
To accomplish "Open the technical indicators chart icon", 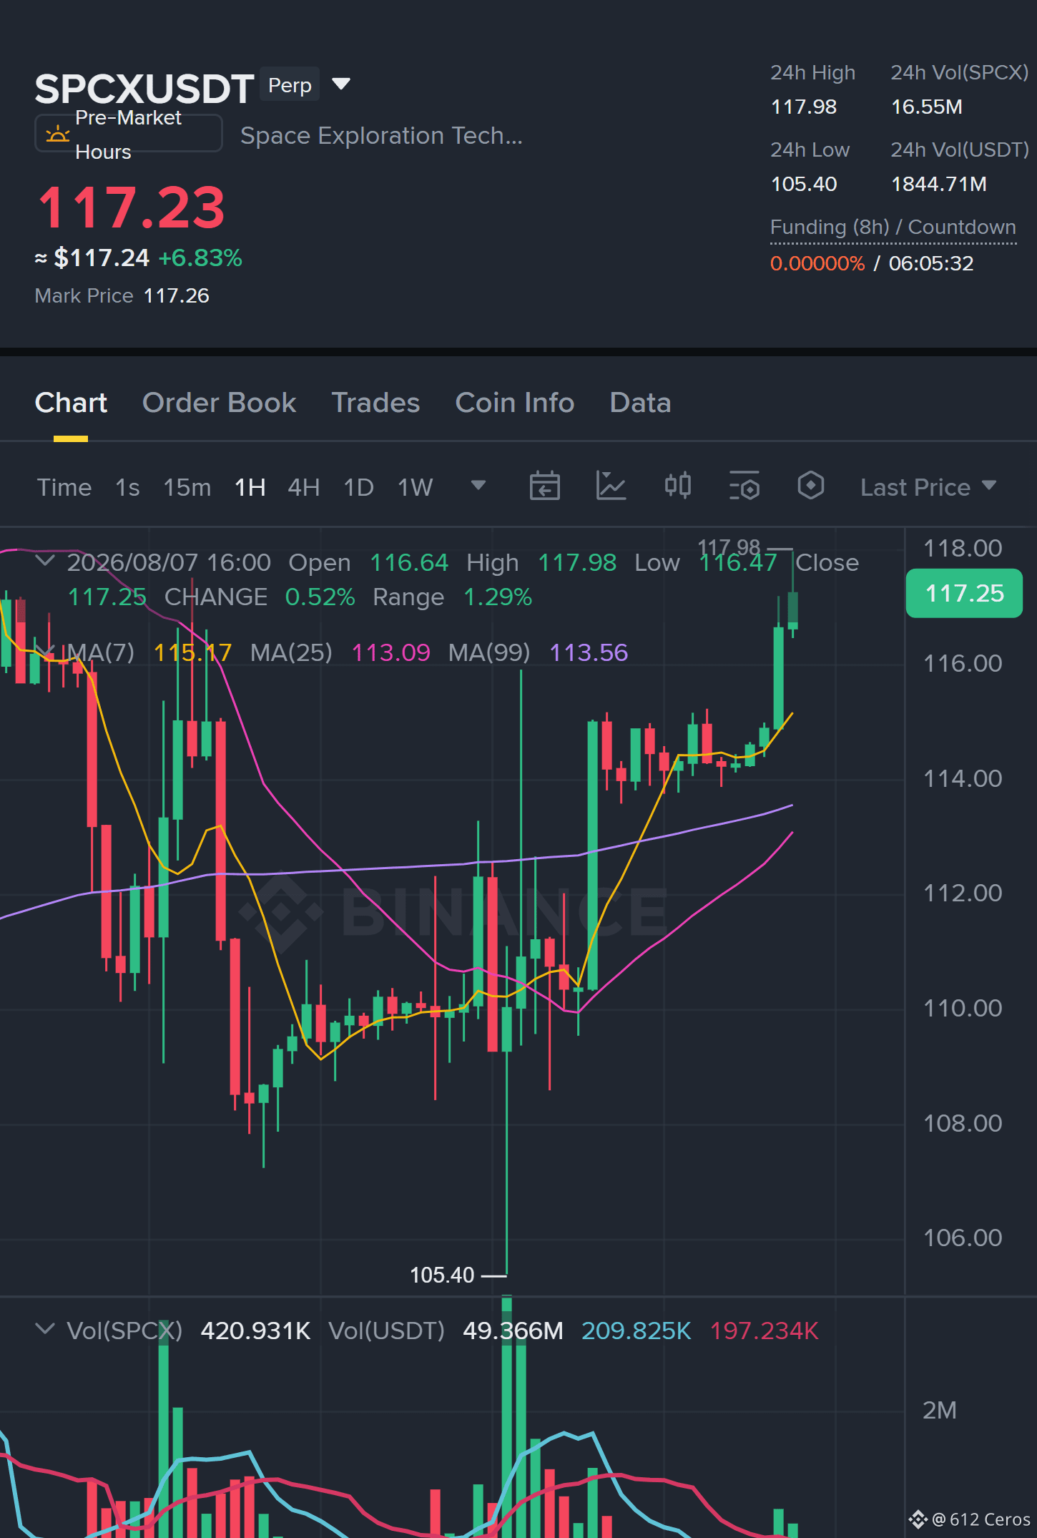I will click(611, 486).
